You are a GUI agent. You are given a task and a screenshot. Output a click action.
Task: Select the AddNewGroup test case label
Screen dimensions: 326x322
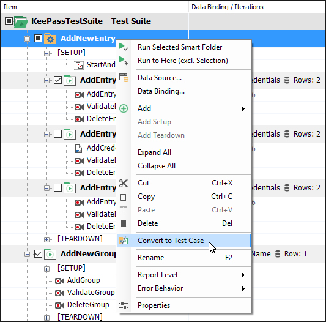88,254
